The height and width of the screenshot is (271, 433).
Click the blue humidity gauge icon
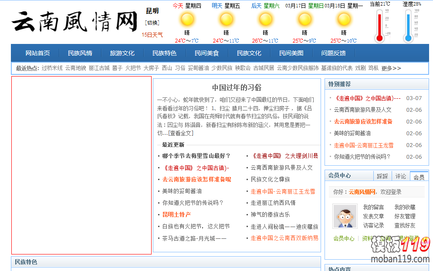409,26
